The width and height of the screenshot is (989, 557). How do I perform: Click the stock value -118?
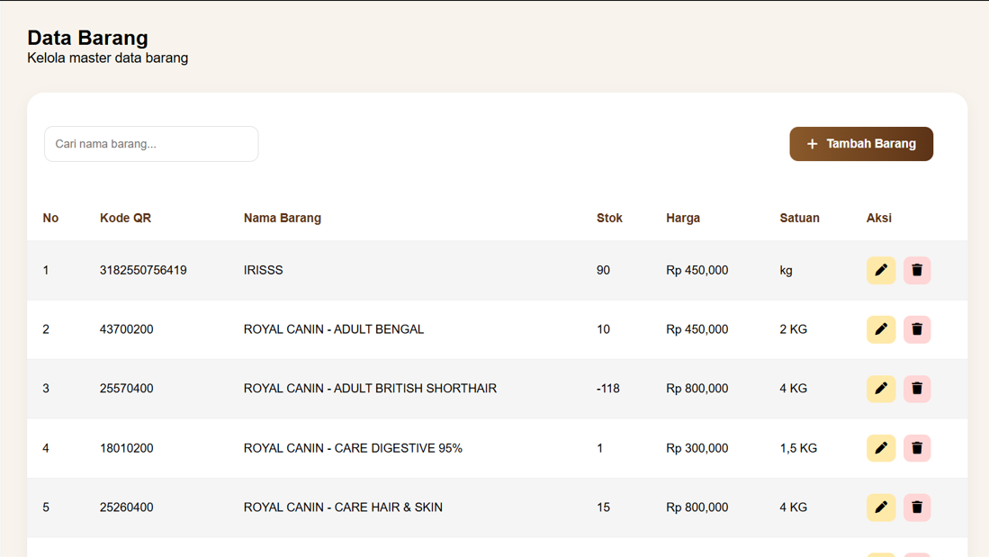click(608, 389)
